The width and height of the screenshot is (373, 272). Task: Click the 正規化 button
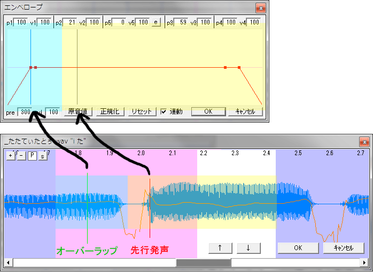112,112
